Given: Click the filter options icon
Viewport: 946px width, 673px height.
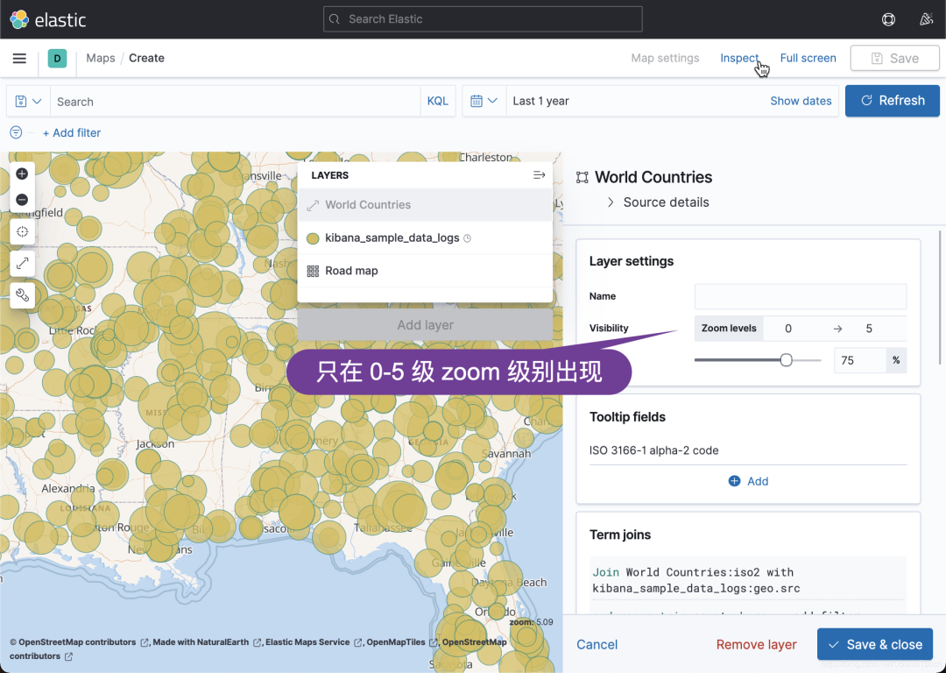Looking at the screenshot, I should click(x=17, y=132).
